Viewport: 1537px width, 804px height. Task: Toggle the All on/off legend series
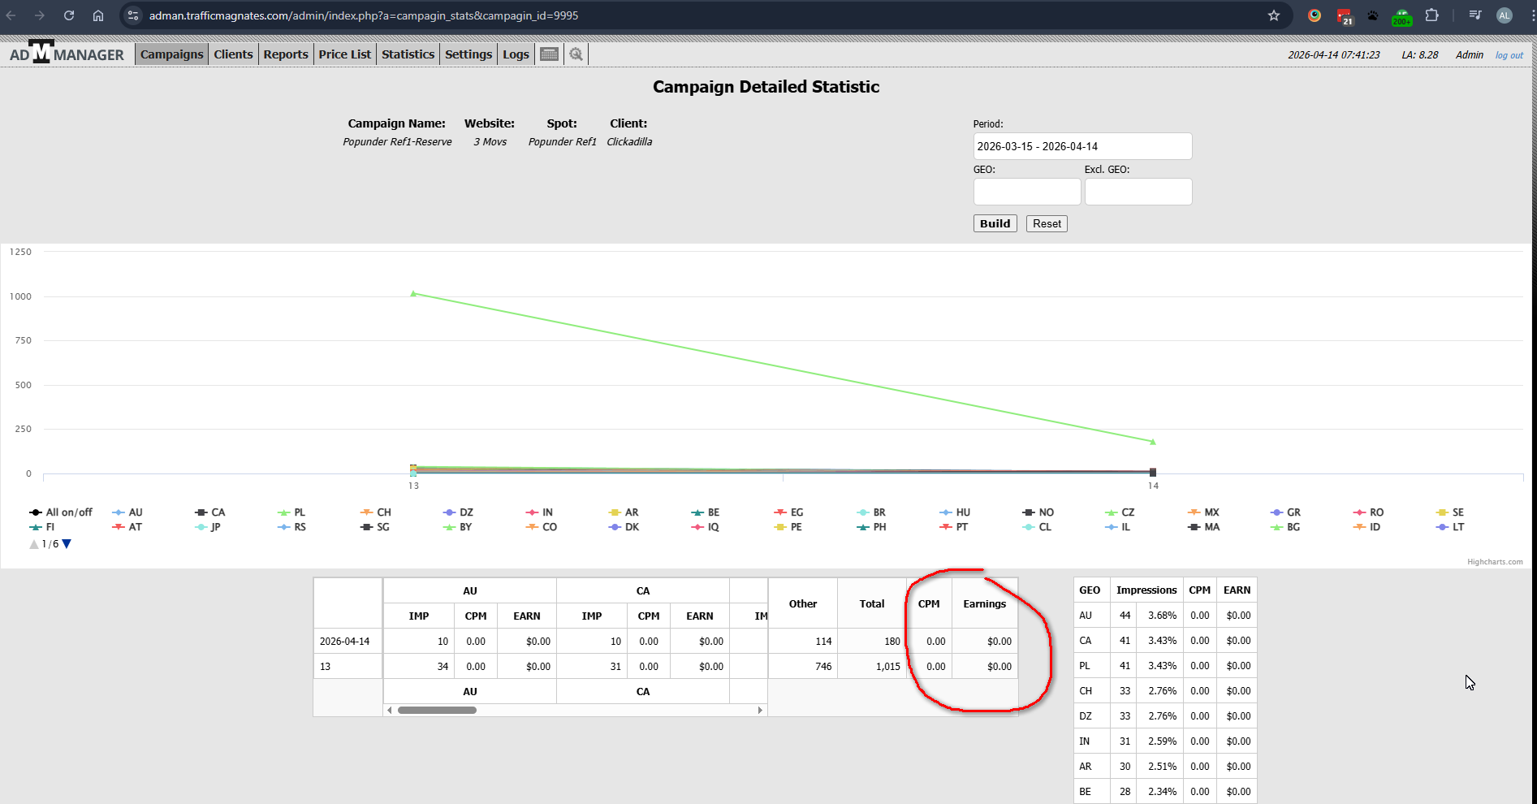61,512
